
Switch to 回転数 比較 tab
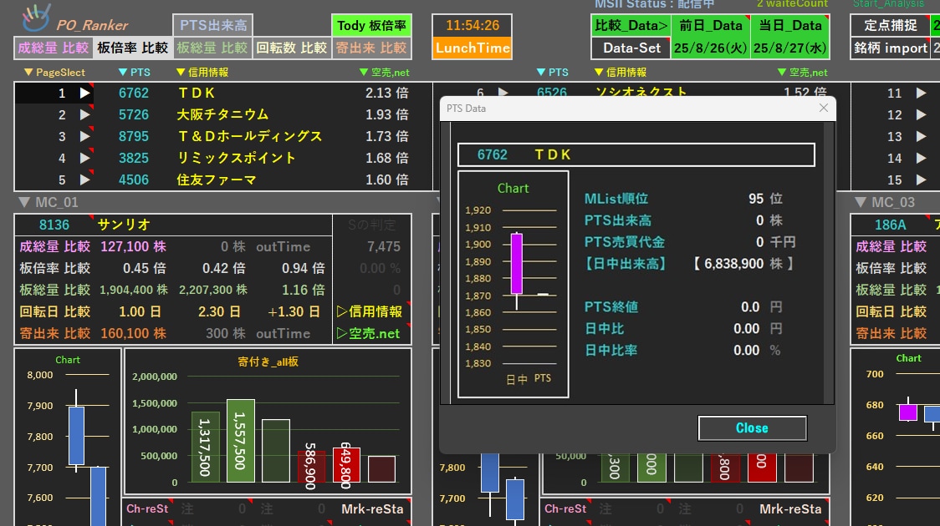[292, 48]
